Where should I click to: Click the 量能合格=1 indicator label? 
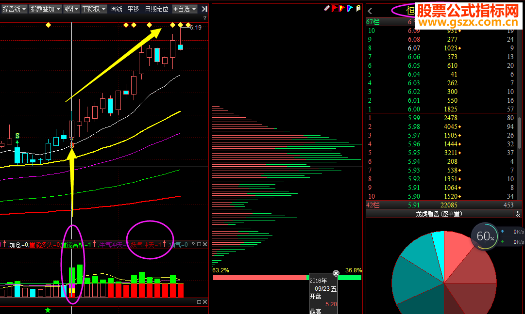(76, 245)
